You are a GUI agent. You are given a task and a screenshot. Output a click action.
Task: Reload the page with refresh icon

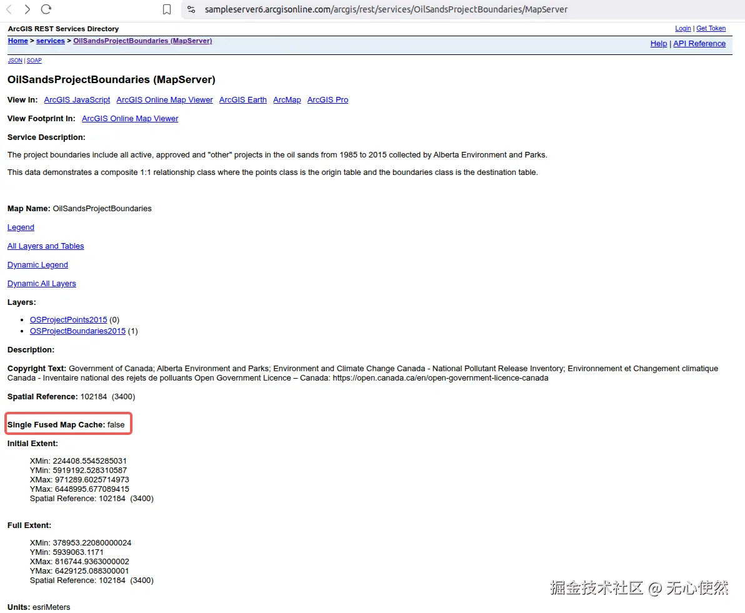click(x=46, y=9)
